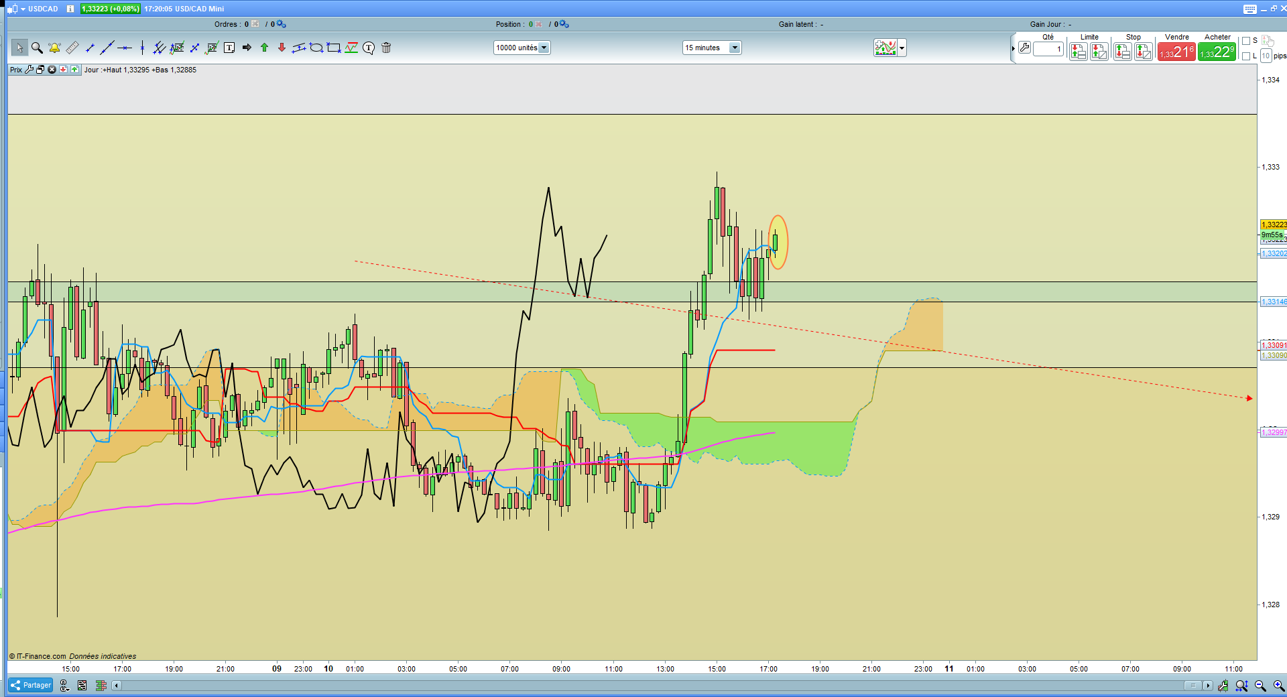This screenshot has width=1287, height=697.
Task: Click the trash can delete icon
Action: [x=386, y=48]
